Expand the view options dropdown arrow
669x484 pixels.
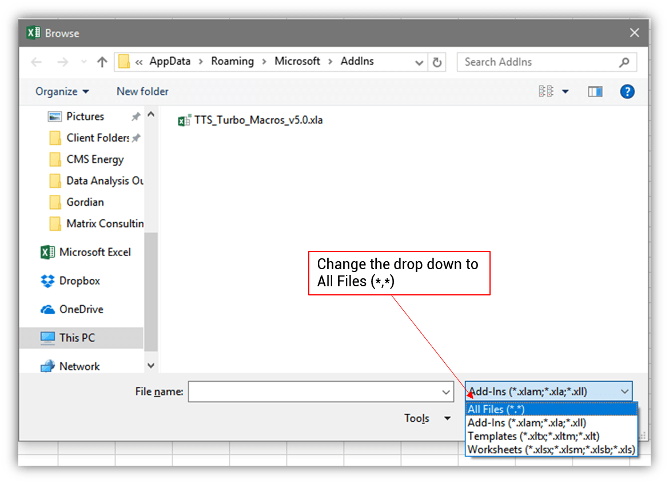[566, 91]
